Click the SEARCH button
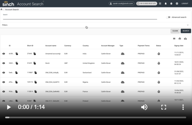 pos(186,31)
